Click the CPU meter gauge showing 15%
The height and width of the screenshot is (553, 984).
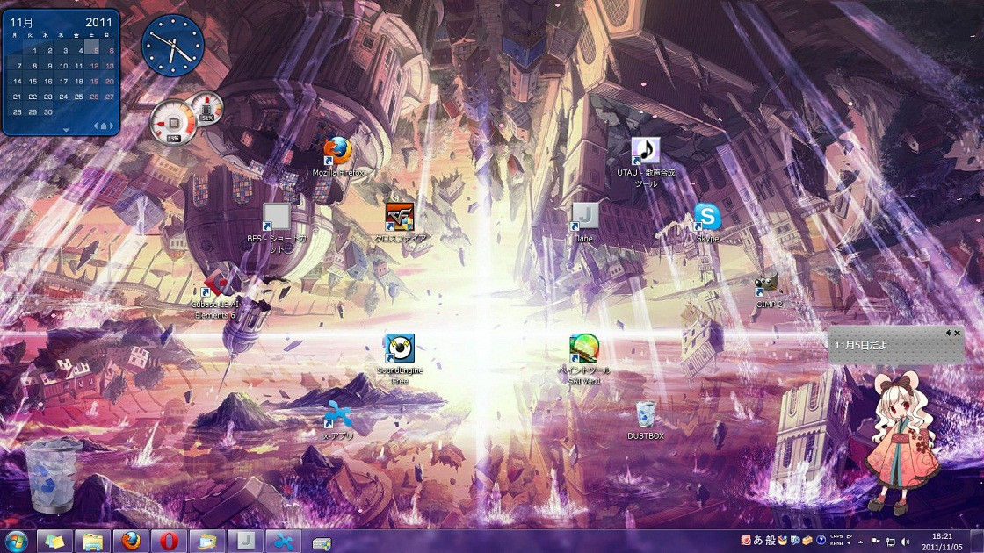click(173, 121)
